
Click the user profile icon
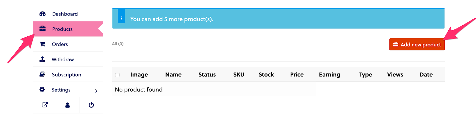pos(68,105)
